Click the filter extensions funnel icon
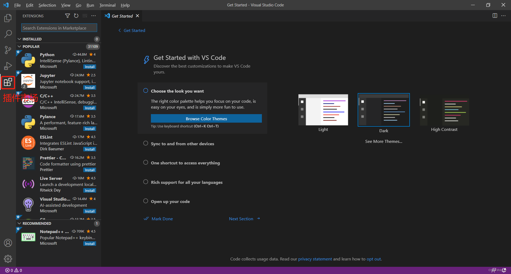The width and height of the screenshot is (511, 274). click(68, 16)
